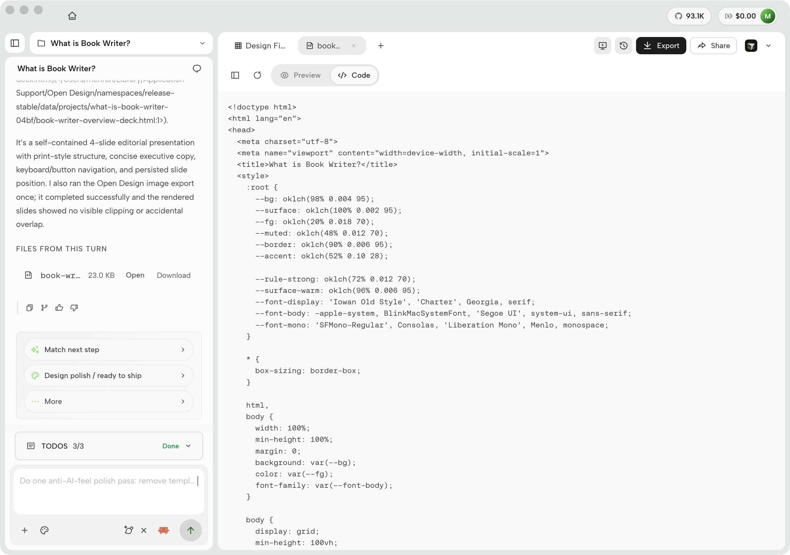The width and height of the screenshot is (790, 555).
Task: Click the --accent: oklch(52% 0.10 28) line
Action: click(x=321, y=256)
